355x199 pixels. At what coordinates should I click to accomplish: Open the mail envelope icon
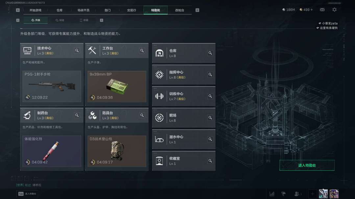coord(322,10)
